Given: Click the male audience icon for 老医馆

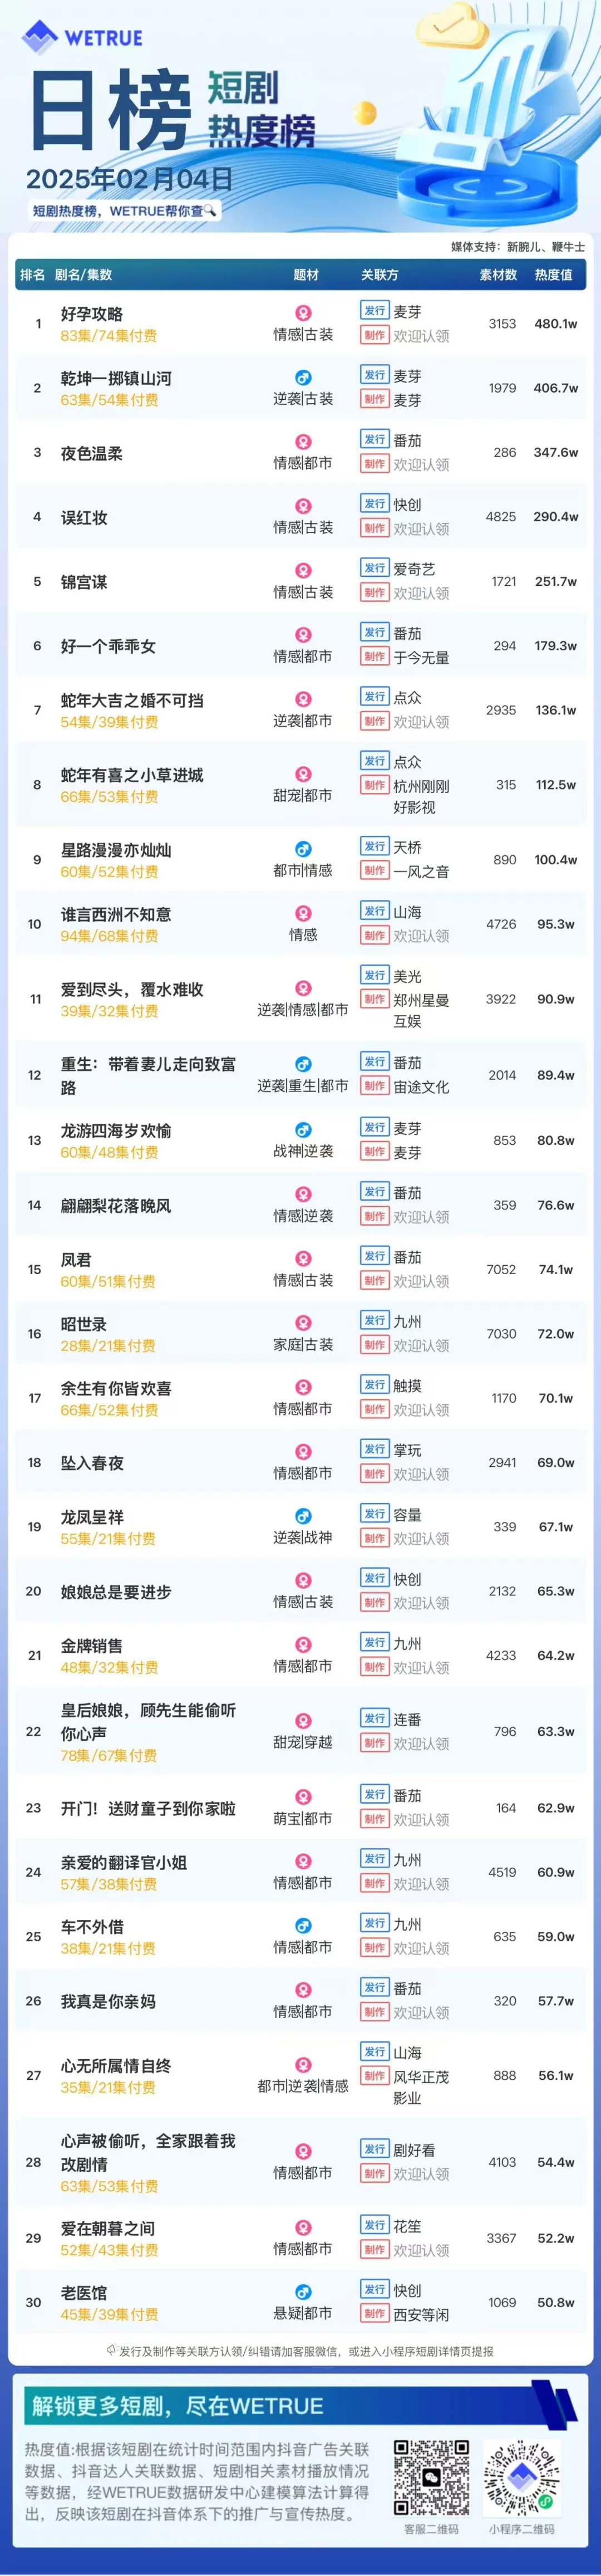Looking at the screenshot, I should click(303, 2291).
